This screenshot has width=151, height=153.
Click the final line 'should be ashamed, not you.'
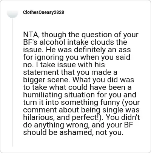click(73, 132)
